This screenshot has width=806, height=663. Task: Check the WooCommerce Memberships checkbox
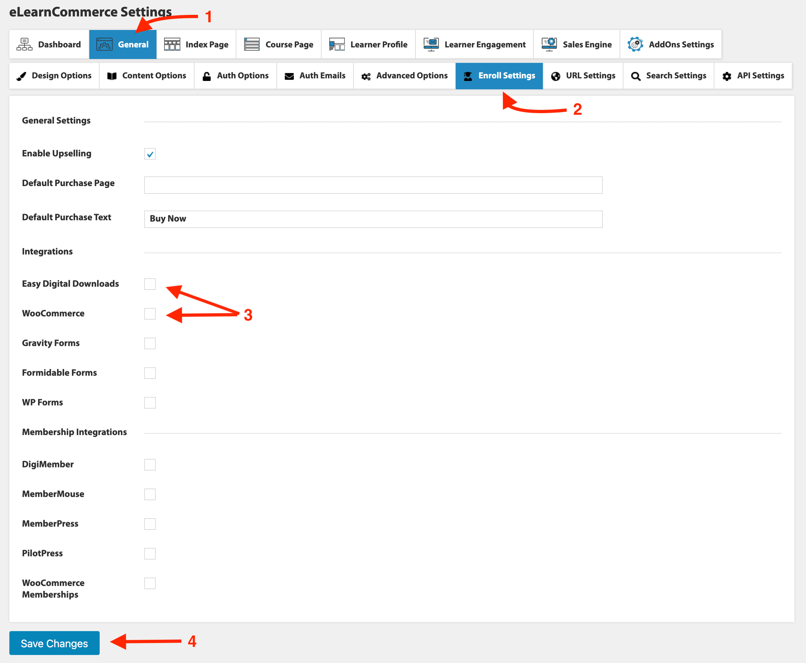(150, 583)
